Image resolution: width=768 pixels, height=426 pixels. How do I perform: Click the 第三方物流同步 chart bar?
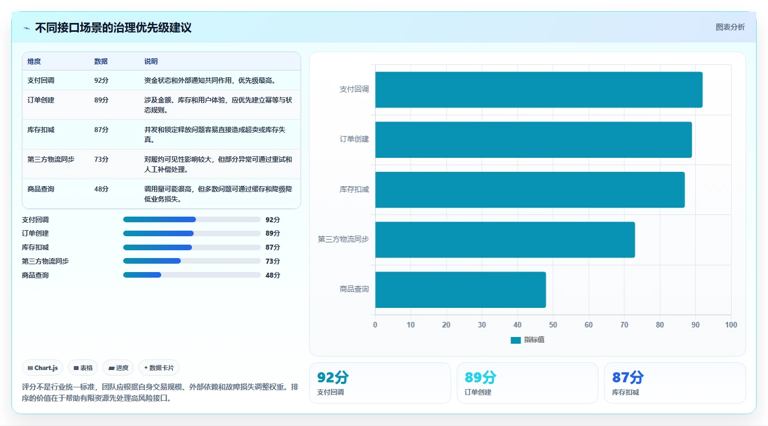click(505, 240)
